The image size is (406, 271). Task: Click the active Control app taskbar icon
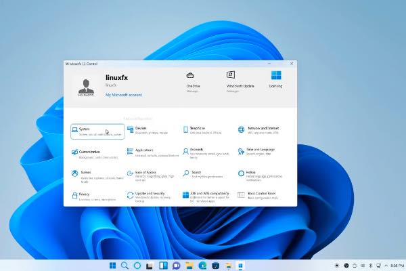[240, 266]
